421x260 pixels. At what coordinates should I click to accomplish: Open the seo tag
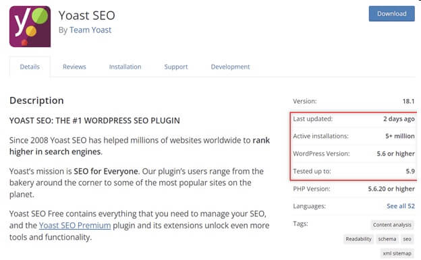pyautogui.click(x=407, y=239)
